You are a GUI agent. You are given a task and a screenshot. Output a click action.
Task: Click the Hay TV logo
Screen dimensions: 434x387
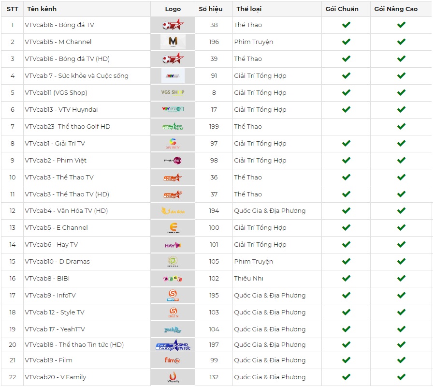[173, 245]
